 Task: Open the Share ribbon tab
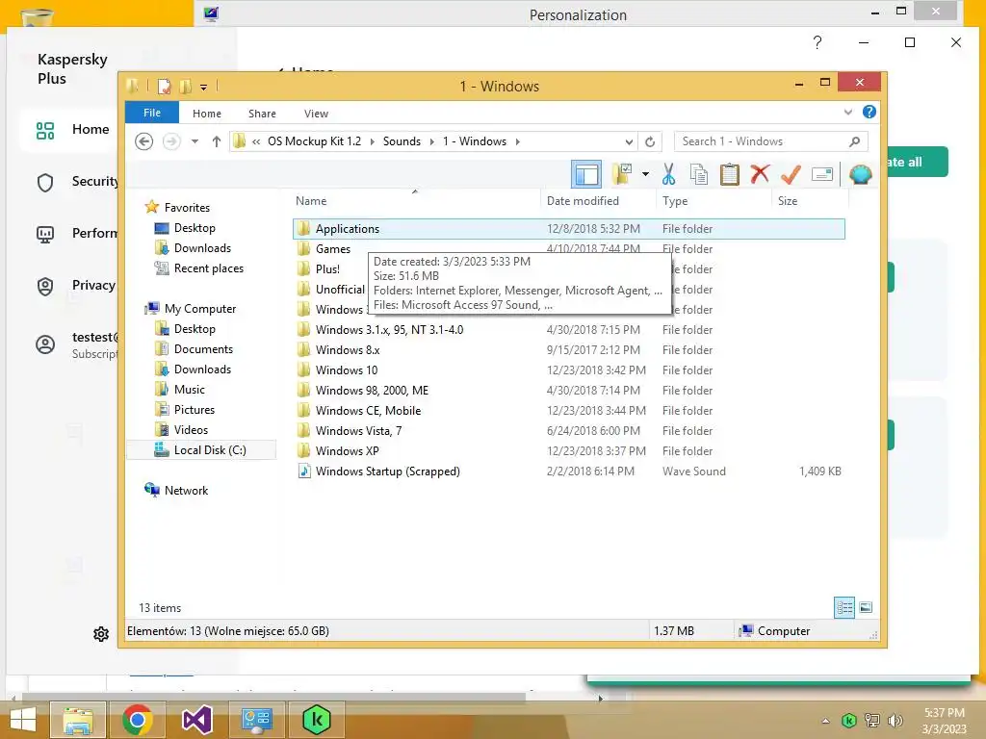click(262, 114)
